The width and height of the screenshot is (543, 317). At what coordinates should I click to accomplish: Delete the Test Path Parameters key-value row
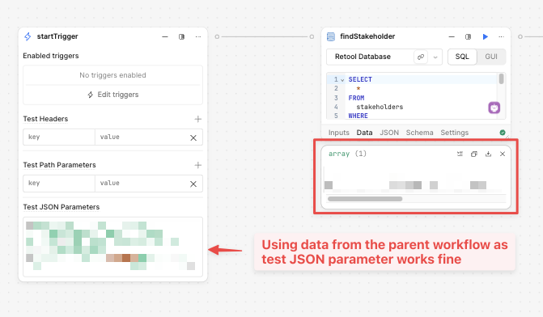[x=193, y=184]
